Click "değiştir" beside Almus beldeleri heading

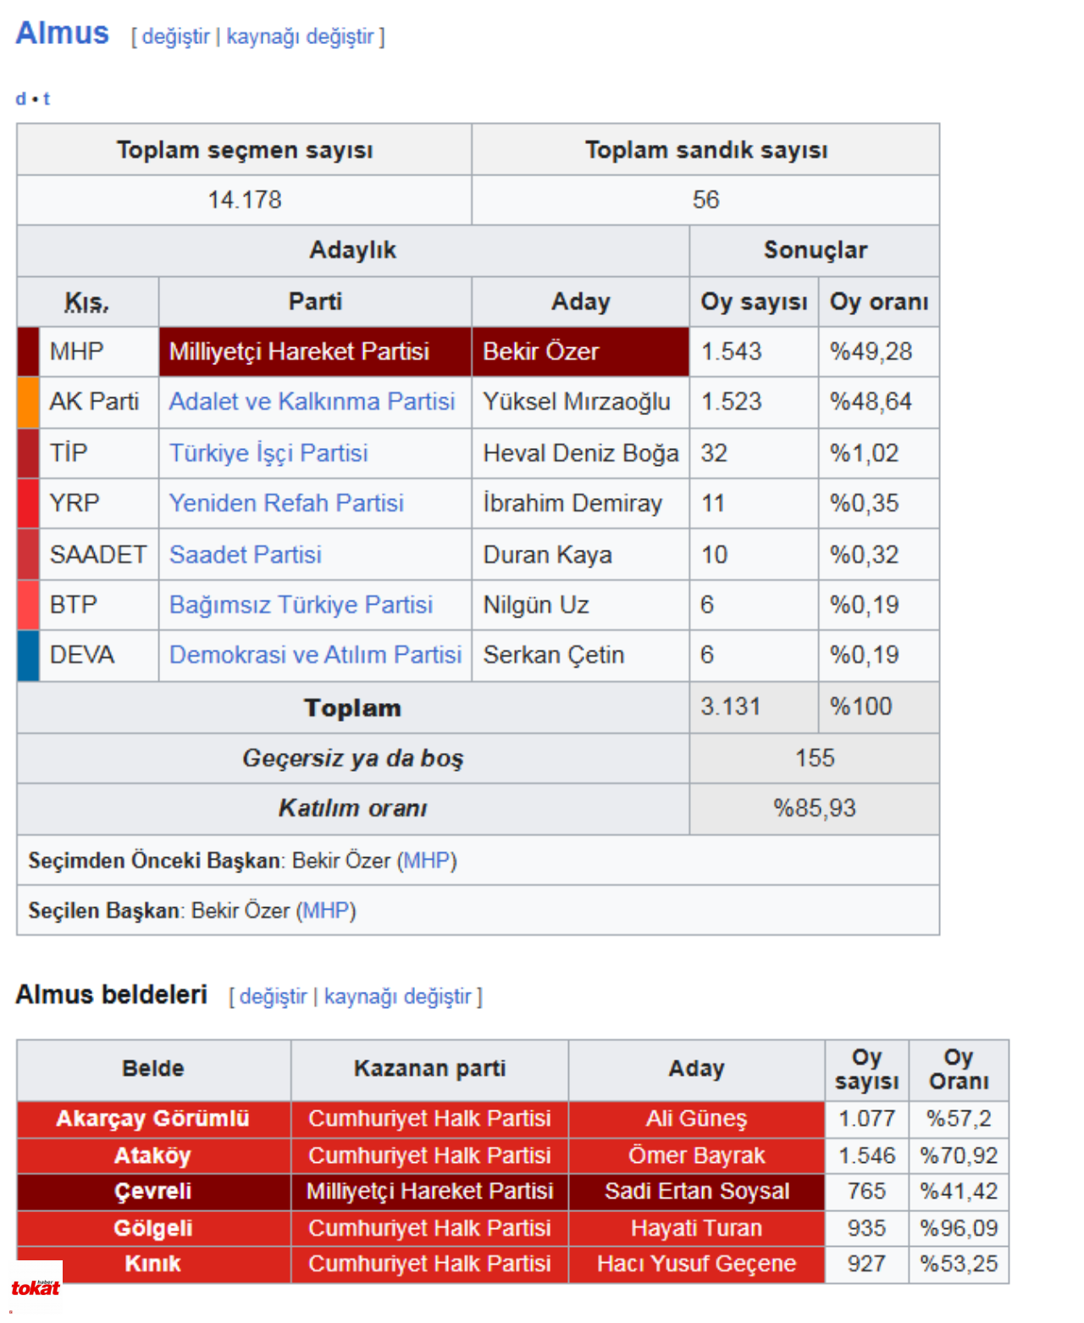point(273,996)
